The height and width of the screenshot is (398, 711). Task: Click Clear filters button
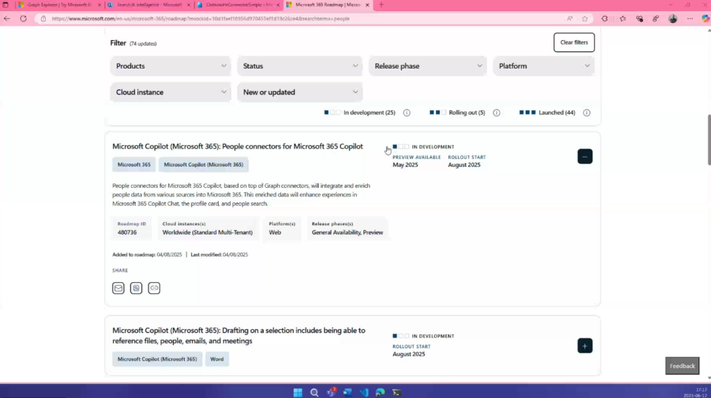tap(574, 42)
